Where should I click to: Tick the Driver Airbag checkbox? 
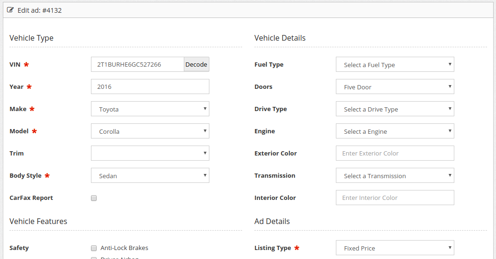point(94,258)
